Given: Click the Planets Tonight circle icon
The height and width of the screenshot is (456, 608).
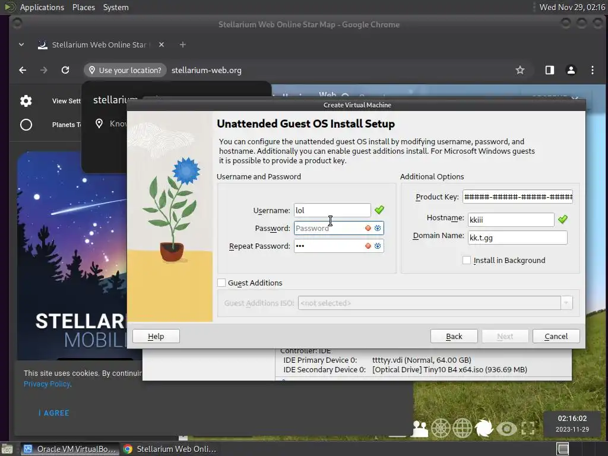Looking at the screenshot, I should pyautogui.click(x=26, y=125).
